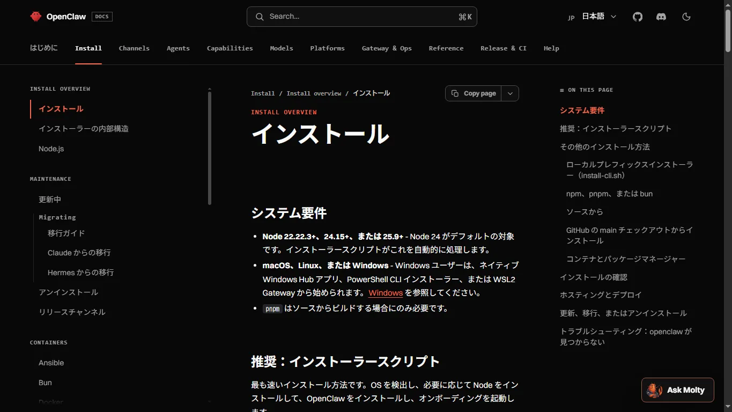Open the Ask Molty assistant

coord(678,390)
